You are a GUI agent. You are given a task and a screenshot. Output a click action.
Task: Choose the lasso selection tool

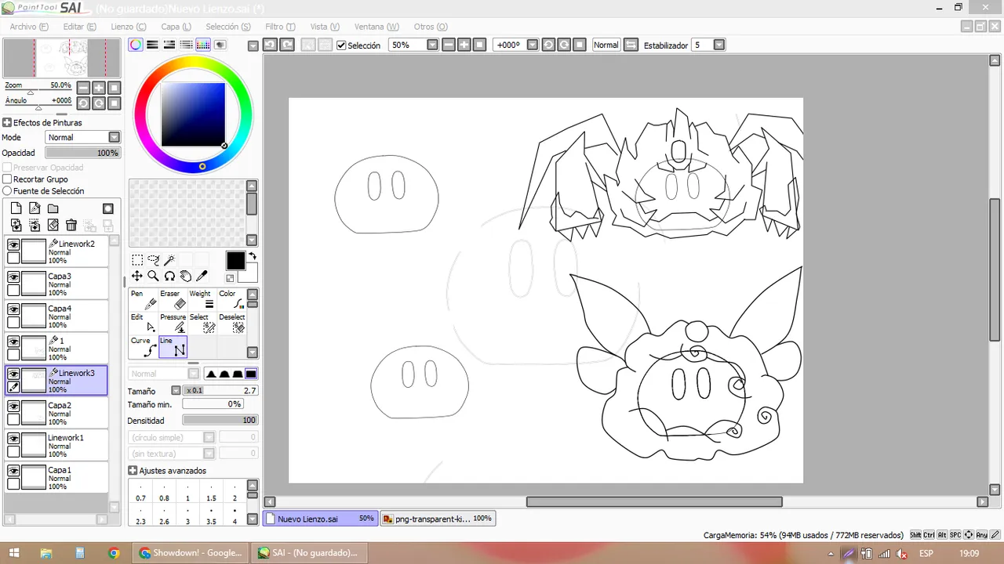point(154,260)
